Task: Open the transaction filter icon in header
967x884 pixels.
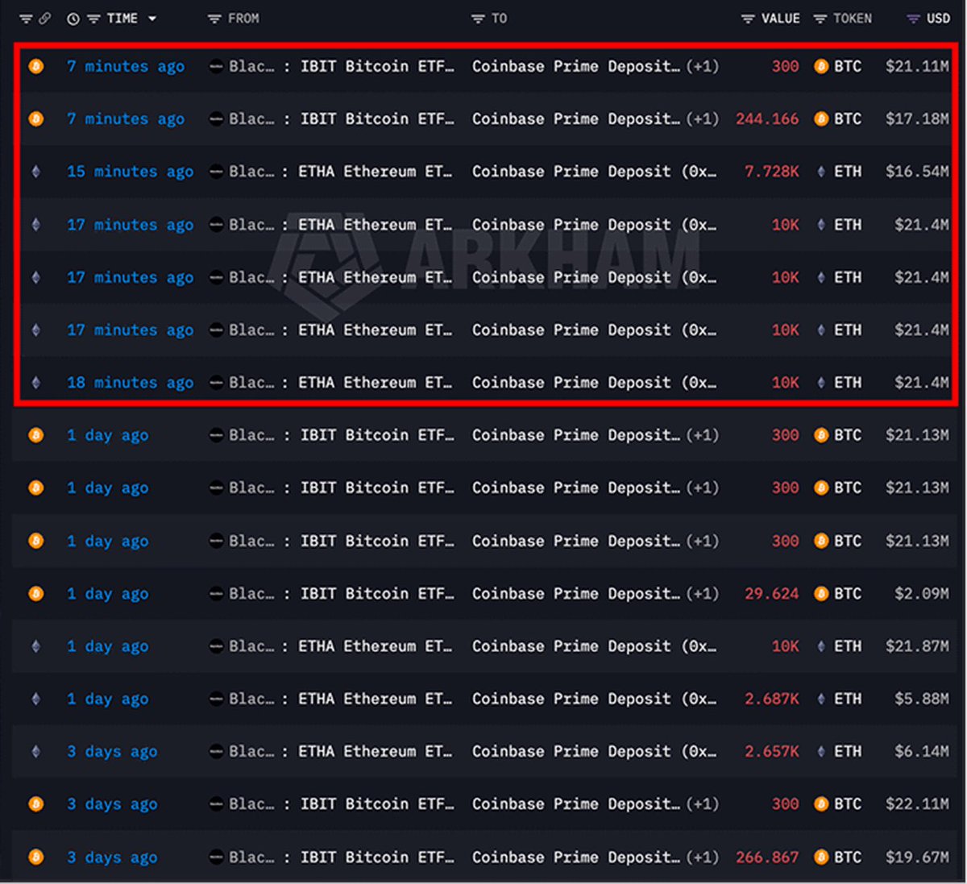Action: point(27,19)
